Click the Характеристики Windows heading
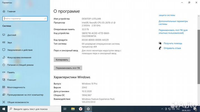 coord(72,77)
